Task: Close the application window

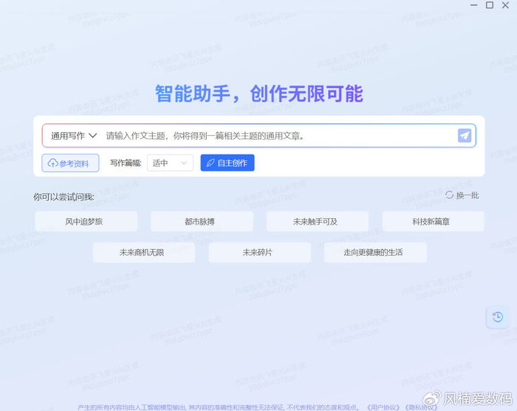Action: (x=506, y=5)
